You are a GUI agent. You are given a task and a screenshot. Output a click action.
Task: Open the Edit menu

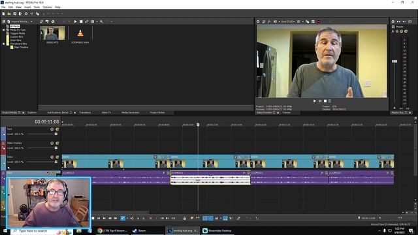coord(10,7)
